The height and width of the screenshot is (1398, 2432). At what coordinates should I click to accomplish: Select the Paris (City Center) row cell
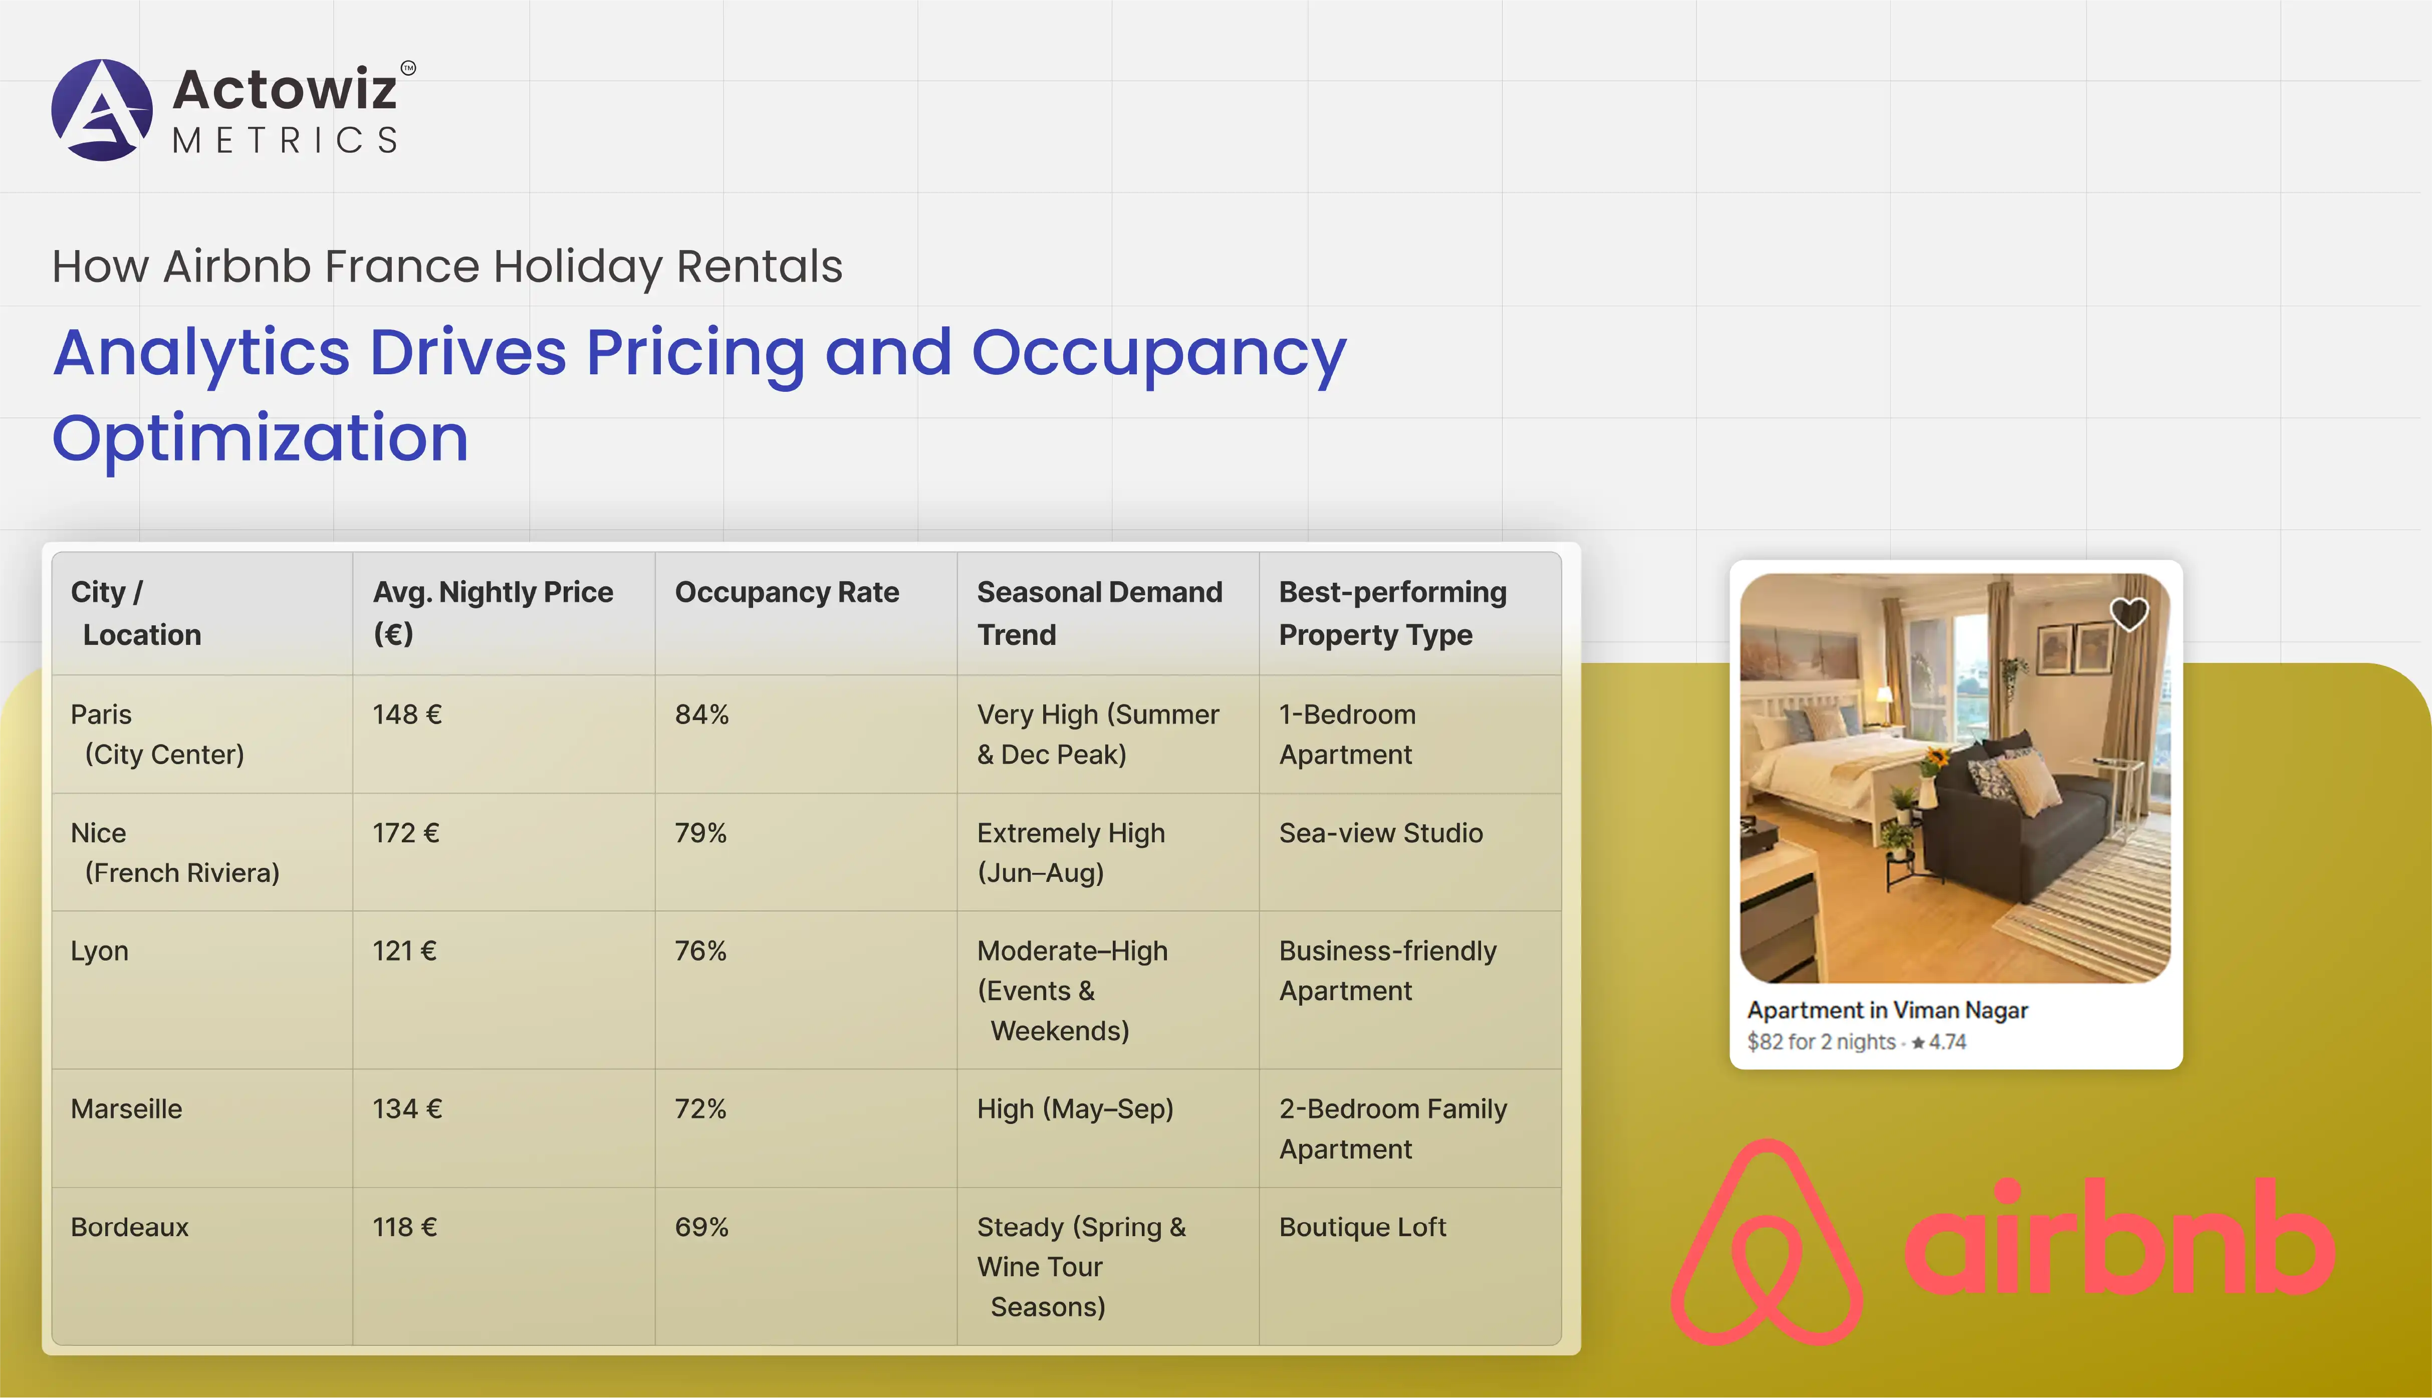click(x=157, y=735)
